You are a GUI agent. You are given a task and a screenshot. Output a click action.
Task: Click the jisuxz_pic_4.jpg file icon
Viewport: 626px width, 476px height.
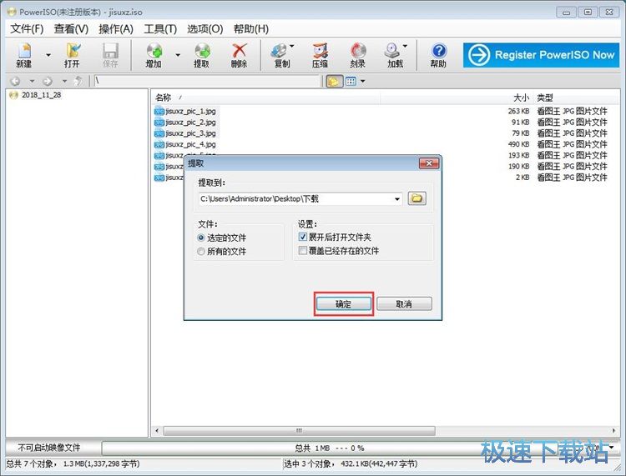159,144
